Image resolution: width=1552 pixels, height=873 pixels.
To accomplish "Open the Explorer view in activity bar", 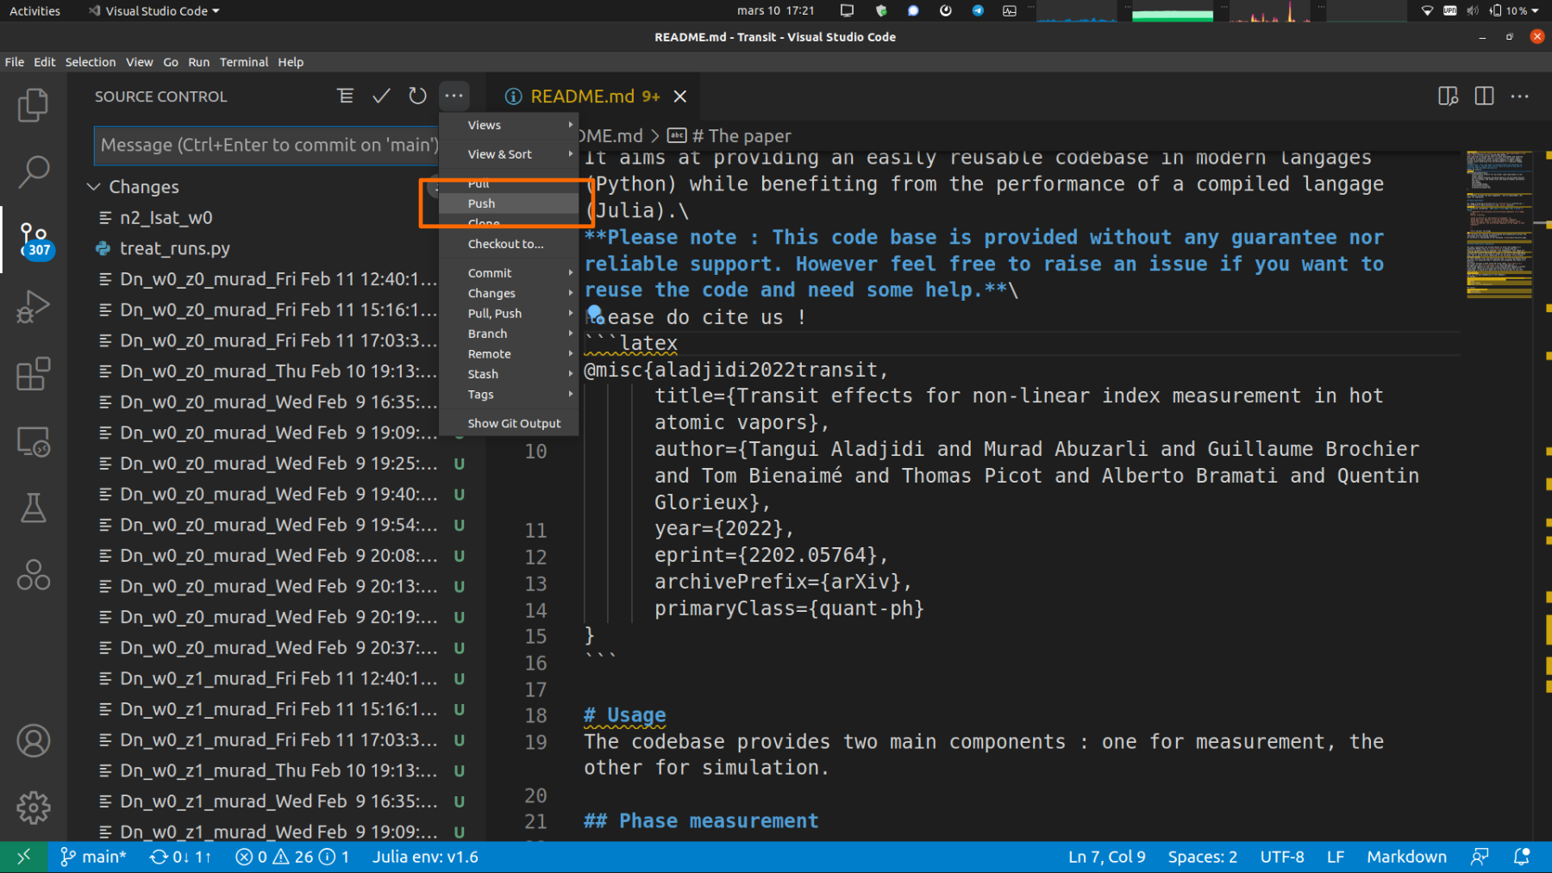I will click(x=33, y=105).
